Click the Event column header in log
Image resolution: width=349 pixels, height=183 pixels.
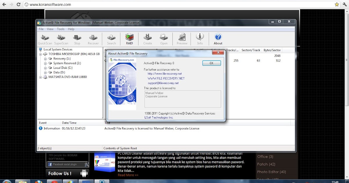click(x=49, y=123)
